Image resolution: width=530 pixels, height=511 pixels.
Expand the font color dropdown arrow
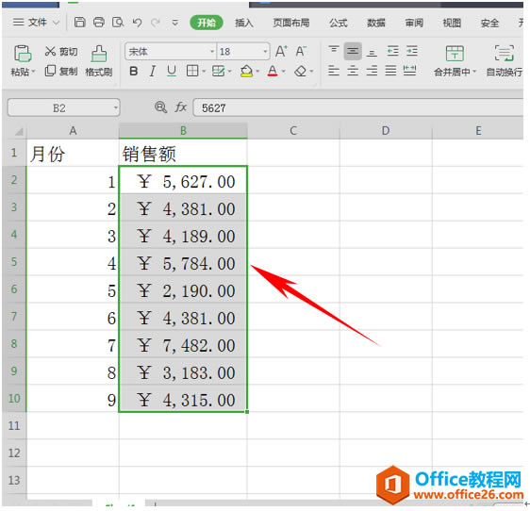[x=284, y=72]
